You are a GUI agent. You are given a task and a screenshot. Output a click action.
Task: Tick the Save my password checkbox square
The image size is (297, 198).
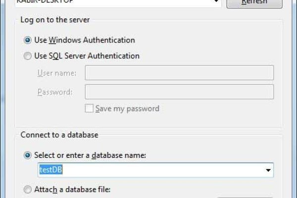pyautogui.click(x=90, y=108)
